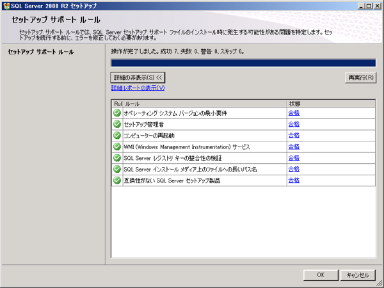Minimize the SQL Server setup window
384x288 pixels.
361,6
